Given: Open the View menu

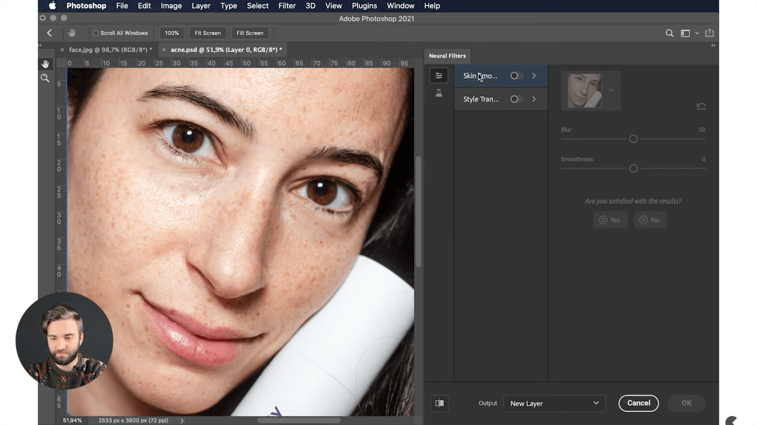Looking at the screenshot, I should 333,6.
